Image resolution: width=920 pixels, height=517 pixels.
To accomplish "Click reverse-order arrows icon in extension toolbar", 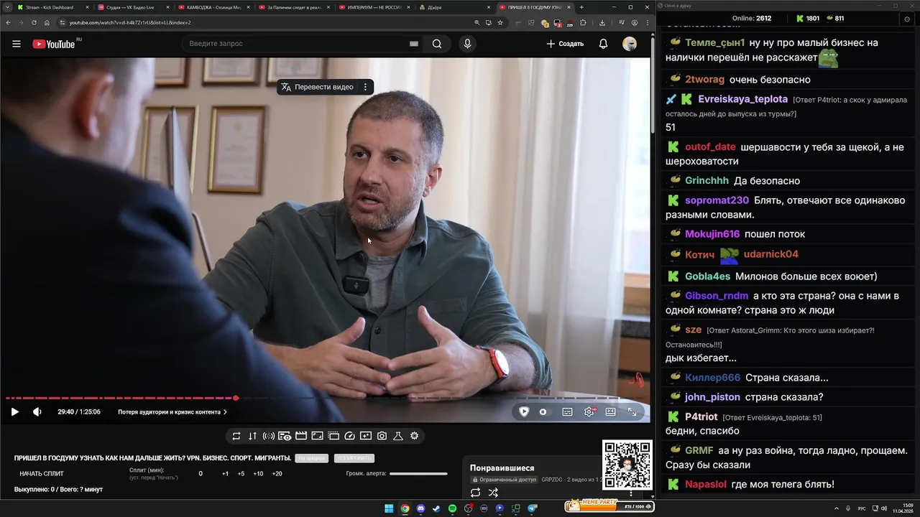I will click(252, 436).
